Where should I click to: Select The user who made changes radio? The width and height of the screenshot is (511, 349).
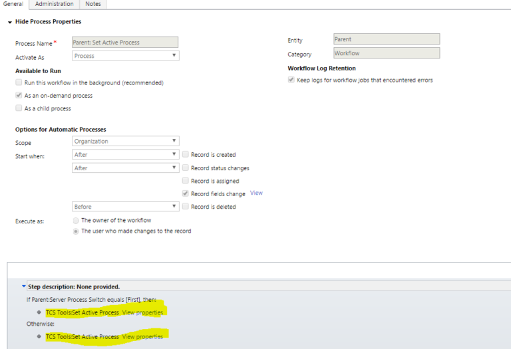76,231
